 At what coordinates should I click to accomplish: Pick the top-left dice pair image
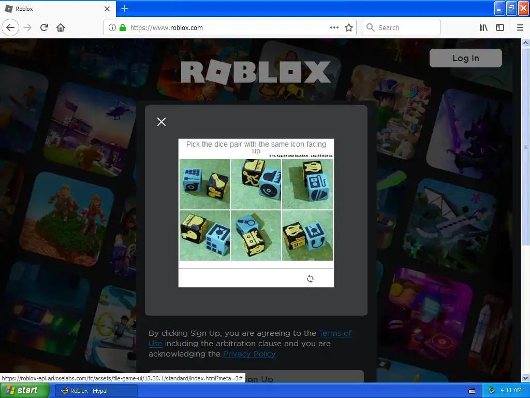click(204, 184)
